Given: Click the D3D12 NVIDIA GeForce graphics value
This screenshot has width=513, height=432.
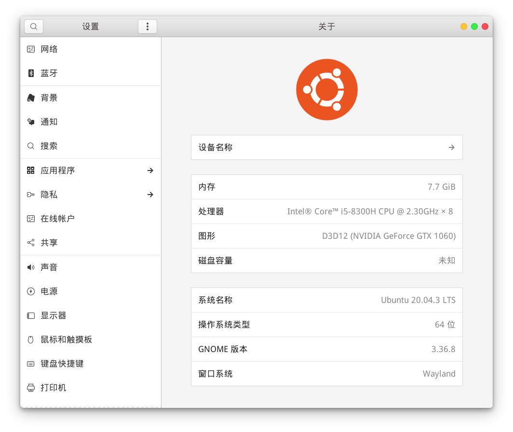Looking at the screenshot, I should [x=389, y=236].
